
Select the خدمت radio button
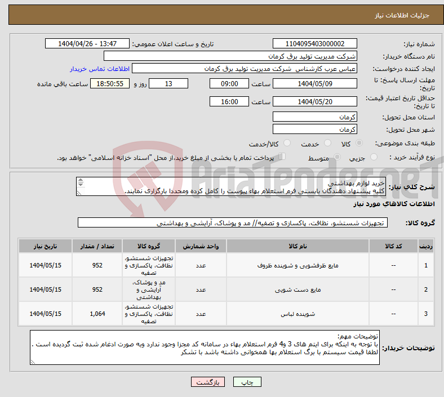327,143
